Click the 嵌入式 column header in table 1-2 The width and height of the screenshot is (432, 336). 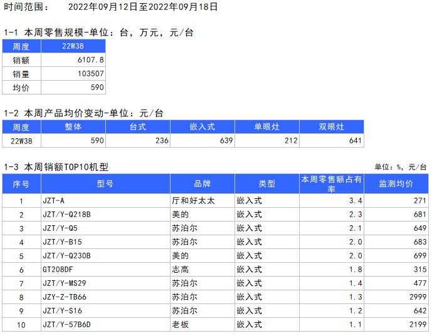tap(203, 127)
